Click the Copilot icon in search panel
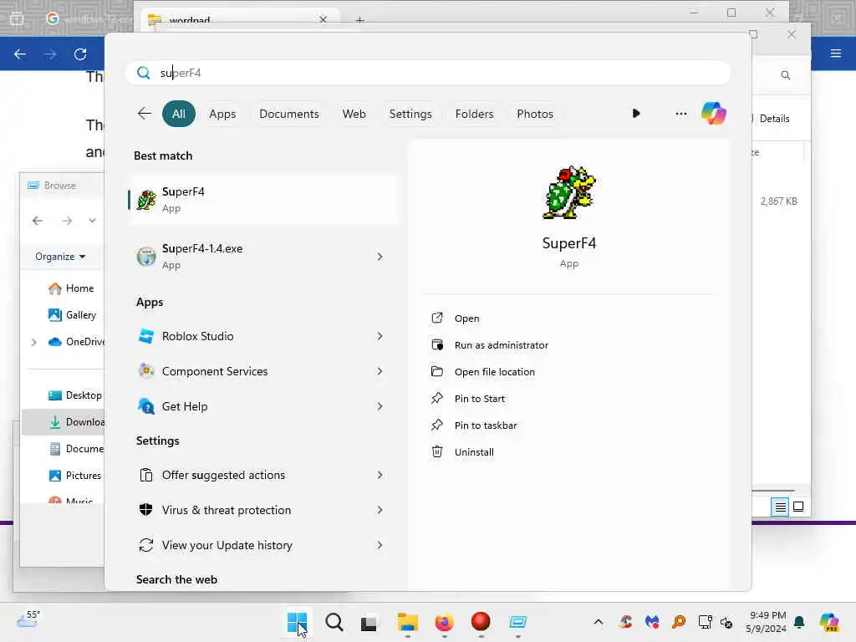Viewport: 856px width, 642px height. (714, 114)
